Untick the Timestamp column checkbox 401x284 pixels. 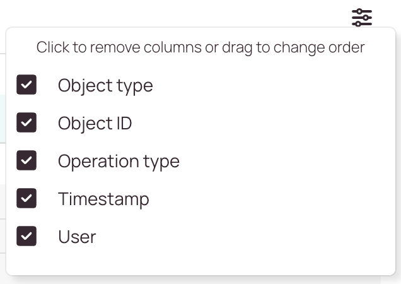(26, 198)
